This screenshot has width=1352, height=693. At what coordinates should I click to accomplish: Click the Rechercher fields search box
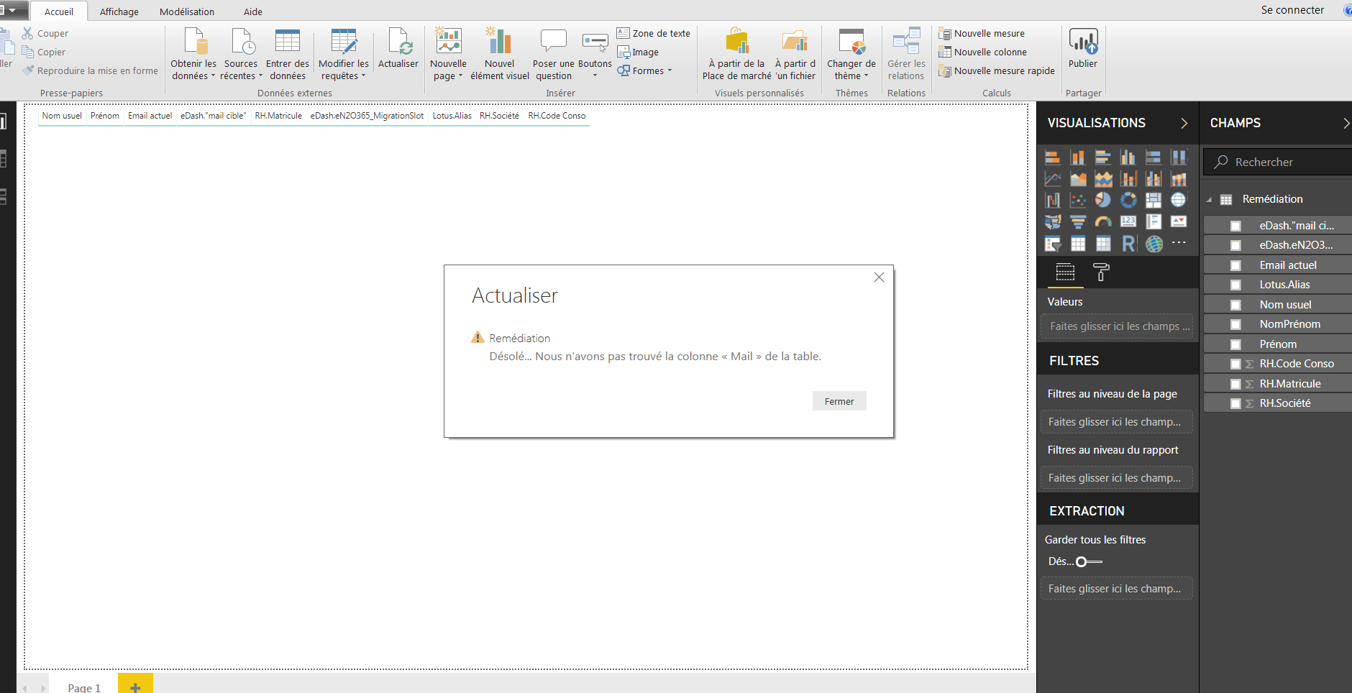(x=1278, y=162)
